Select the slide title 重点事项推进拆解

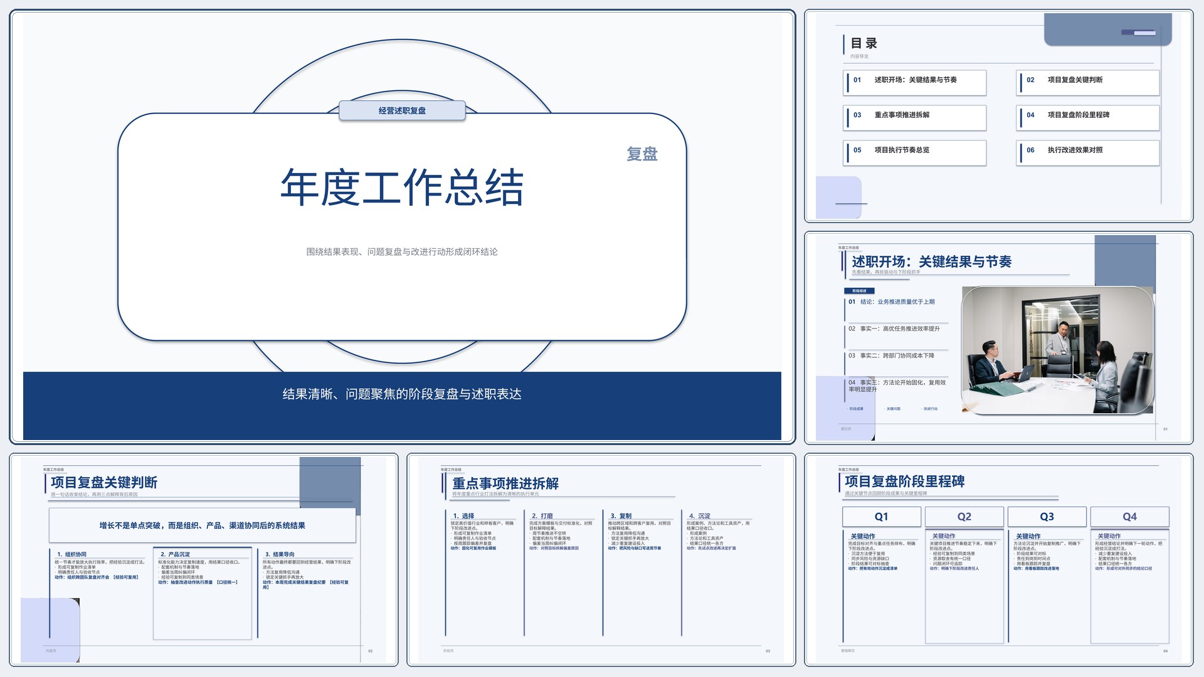point(505,484)
